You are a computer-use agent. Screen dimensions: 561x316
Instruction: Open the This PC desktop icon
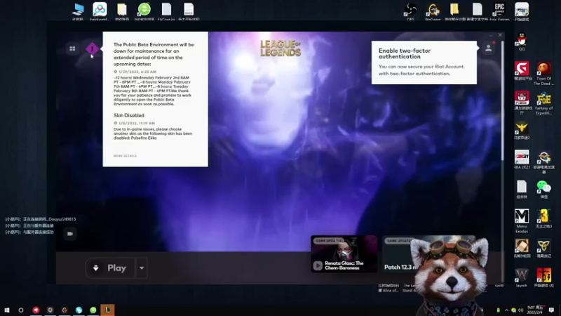[78, 11]
